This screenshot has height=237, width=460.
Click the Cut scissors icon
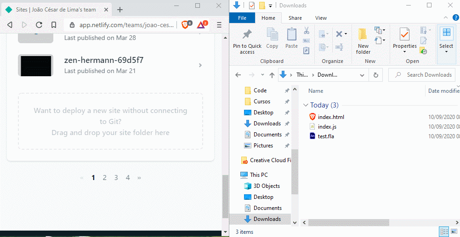307,30
